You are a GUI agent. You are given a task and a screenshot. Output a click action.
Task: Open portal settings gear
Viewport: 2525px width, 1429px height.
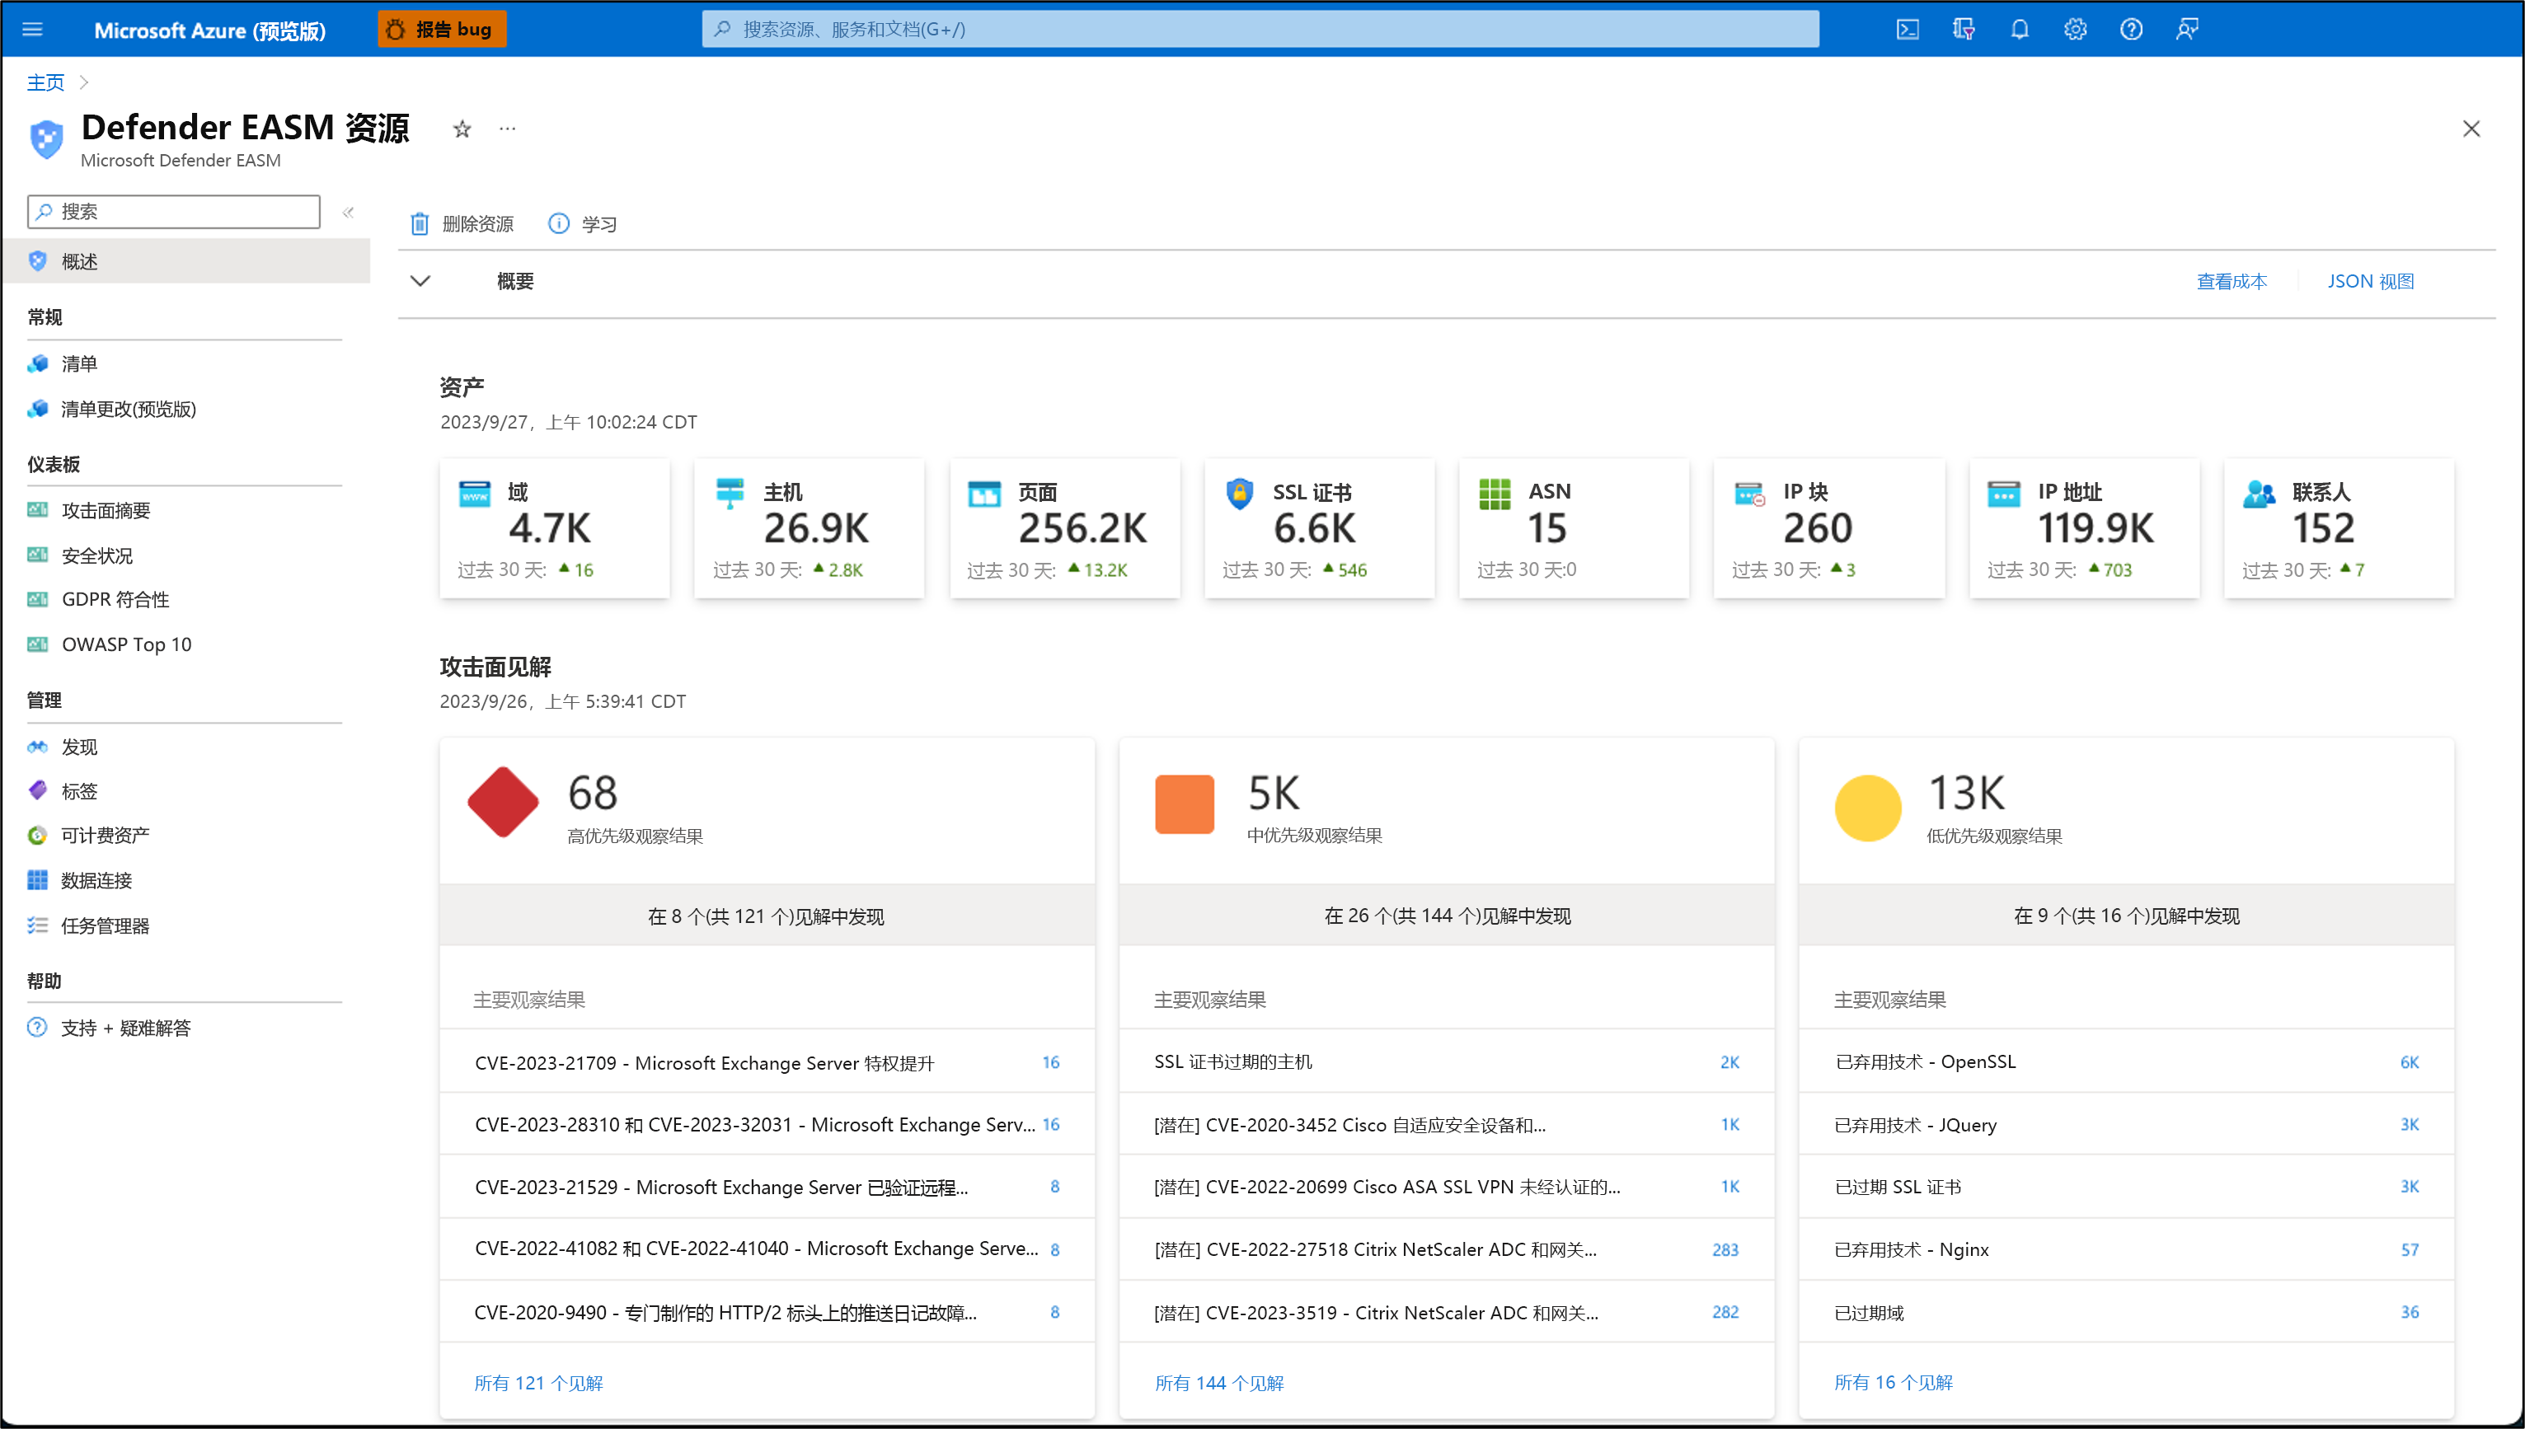(x=2074, y=30)
